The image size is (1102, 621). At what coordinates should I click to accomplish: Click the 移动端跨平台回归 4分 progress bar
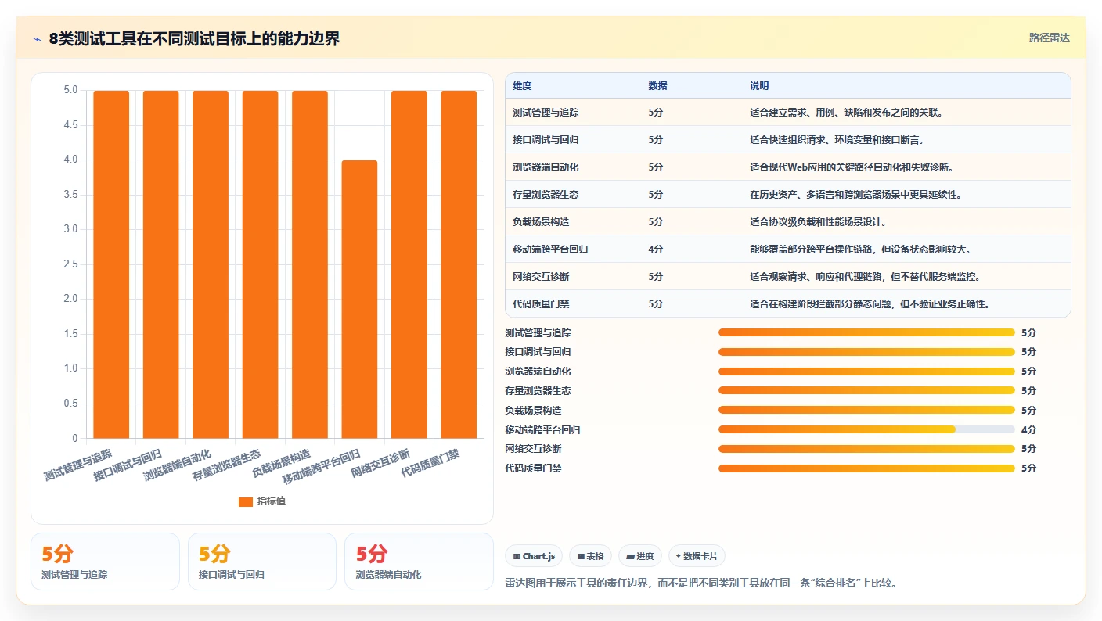(x=866, y=429)
